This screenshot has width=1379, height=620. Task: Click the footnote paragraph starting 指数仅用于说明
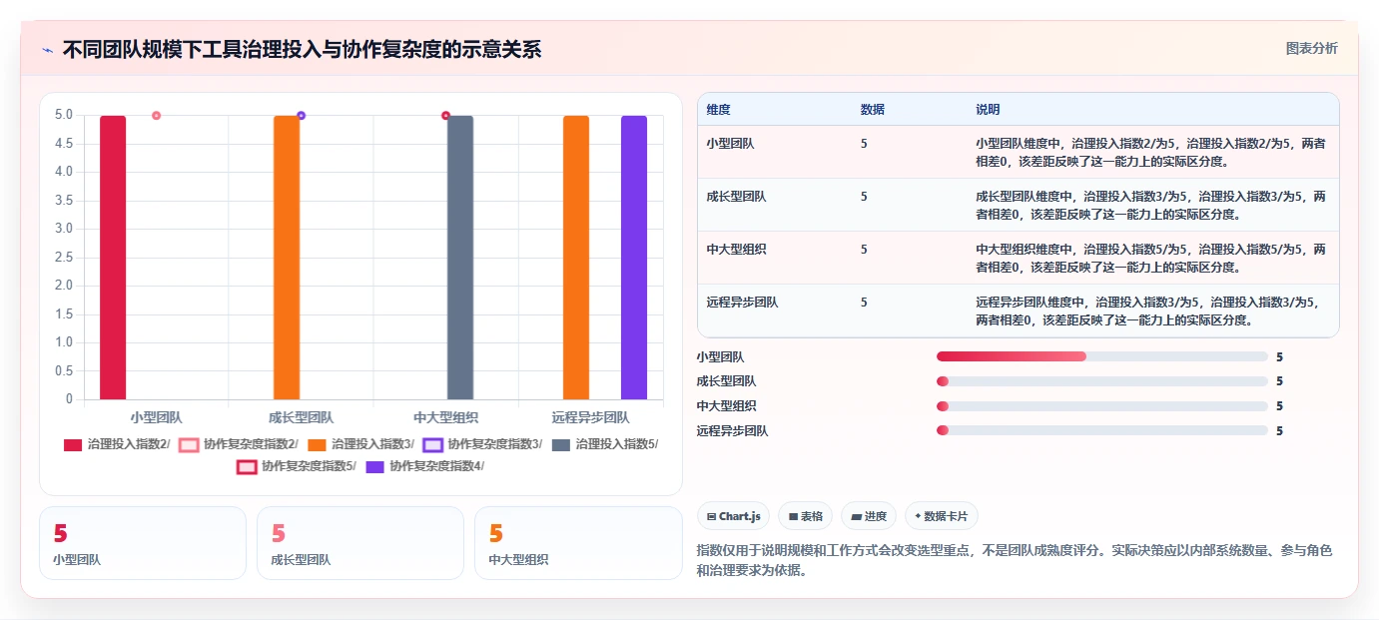pos(1015,560)
